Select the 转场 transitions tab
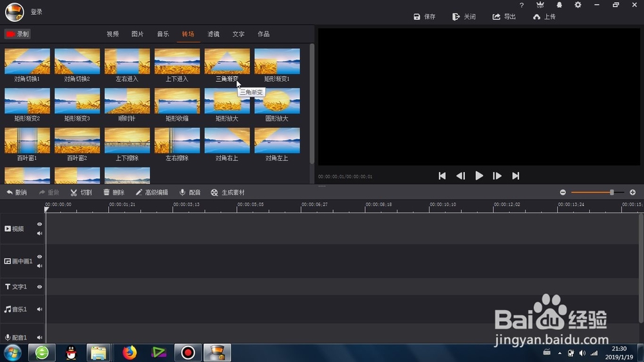The image size is (644, 362). click(188, 34)
